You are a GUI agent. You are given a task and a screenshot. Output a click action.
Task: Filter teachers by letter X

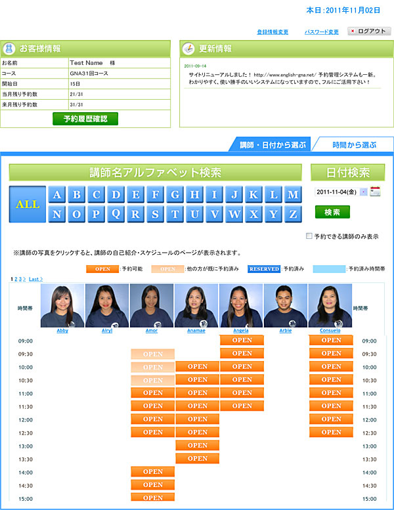coord(253,214)
